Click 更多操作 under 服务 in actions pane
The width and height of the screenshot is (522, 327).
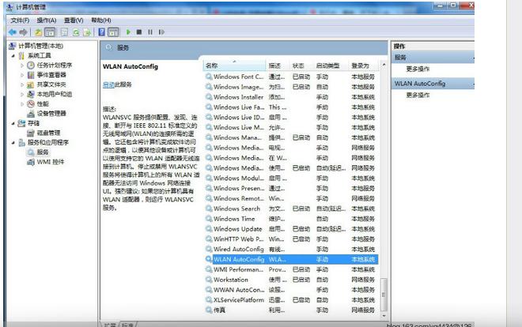pos(418,70)
